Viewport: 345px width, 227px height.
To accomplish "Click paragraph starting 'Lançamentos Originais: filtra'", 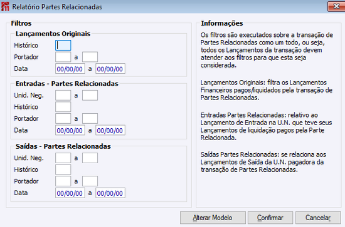I will point(266,90).
